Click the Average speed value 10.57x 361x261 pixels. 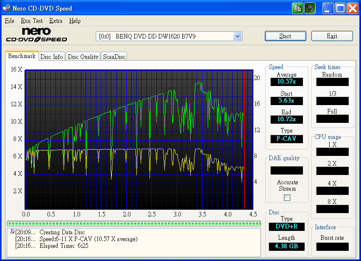(x=286, y=81)
